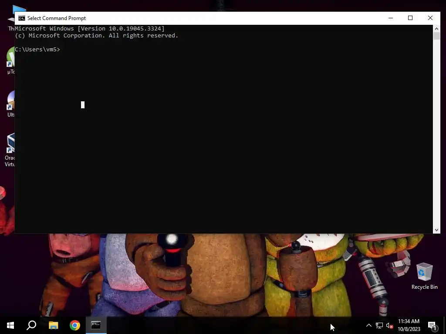Image resolution: width=446 pixels, height=334 pixels.
Task: Select the Recycle Bin desktop icon
Action: [x=424, y=276]
